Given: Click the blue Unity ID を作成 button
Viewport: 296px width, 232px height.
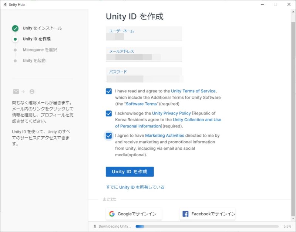Looking at the screenshot, I should coord(130,172).
